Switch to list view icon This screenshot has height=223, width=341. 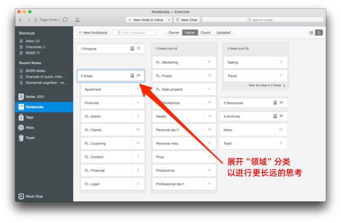[x=319, y=33]
